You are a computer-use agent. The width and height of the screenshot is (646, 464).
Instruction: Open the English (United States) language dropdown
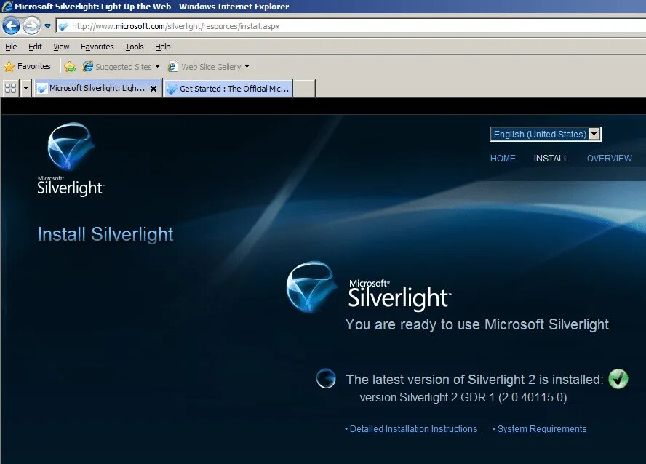(x=546, y=135)
